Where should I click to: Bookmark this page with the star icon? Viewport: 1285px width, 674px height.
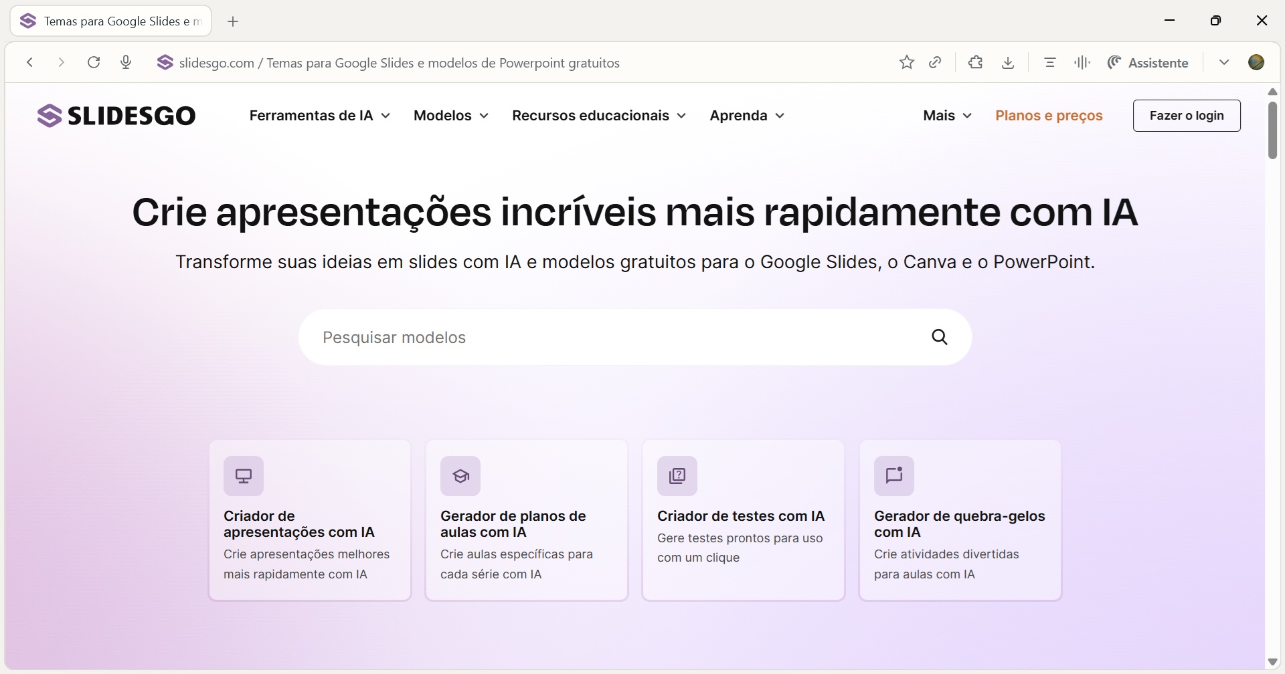pyautogui.click(x=906, y=63)
